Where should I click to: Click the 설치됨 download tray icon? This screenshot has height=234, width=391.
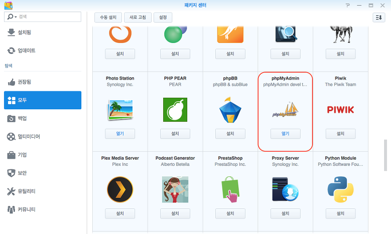[x=11, y=33]
